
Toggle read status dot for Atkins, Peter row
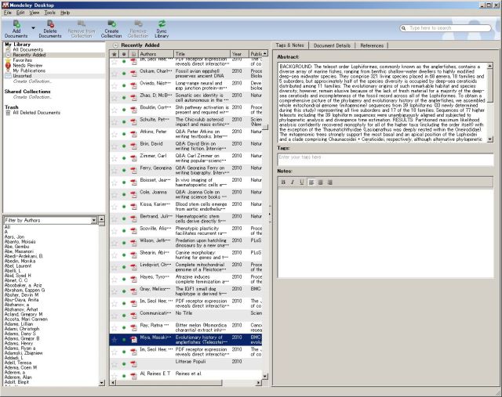124,134
